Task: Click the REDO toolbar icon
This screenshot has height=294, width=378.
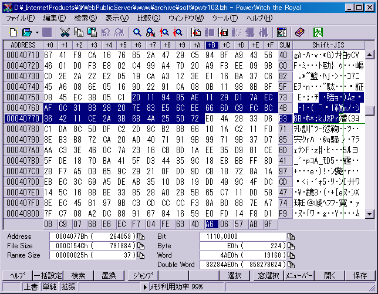Action: pos(119,32)
